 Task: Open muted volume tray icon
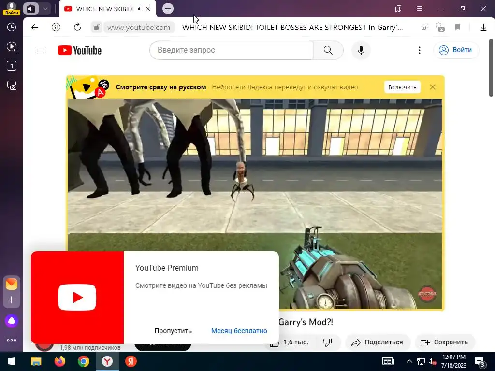(432, 362)
